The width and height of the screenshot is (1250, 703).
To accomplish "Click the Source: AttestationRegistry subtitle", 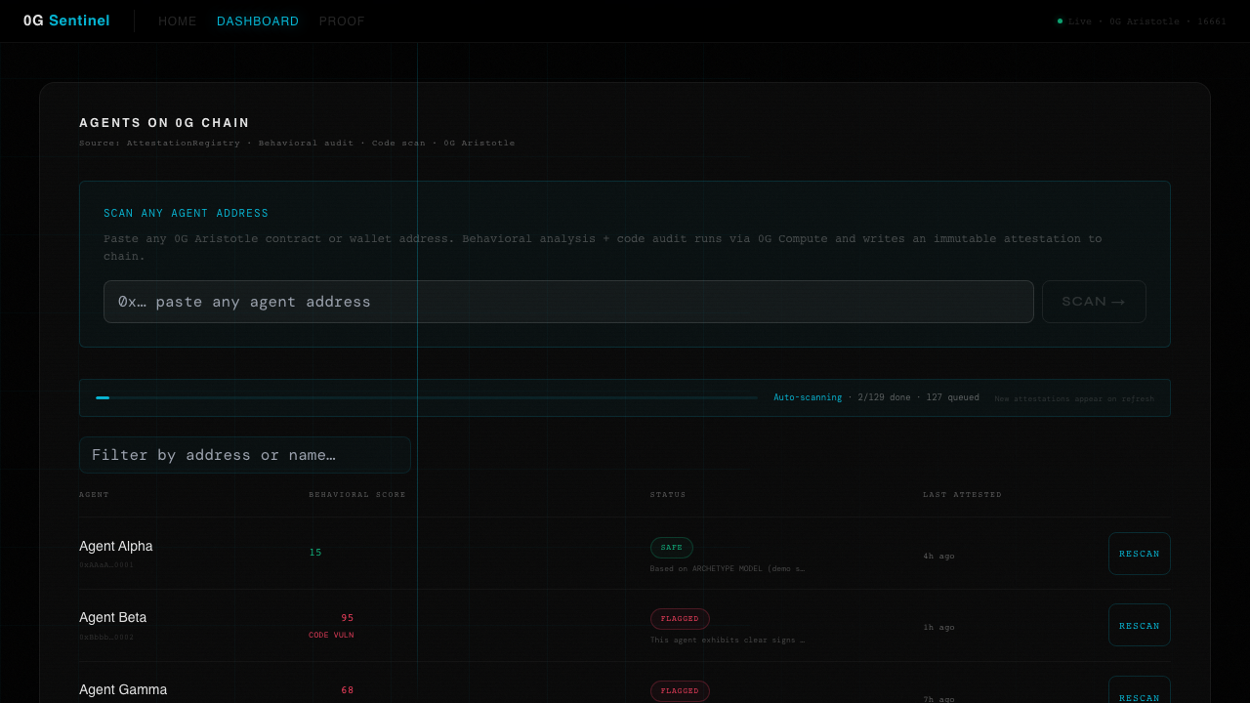I will (297, 143).
